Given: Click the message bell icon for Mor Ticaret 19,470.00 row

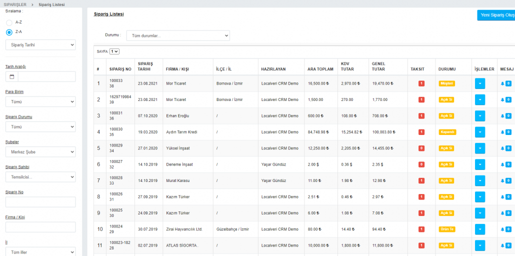Looking at the screenshot, I should coord(502,83).
